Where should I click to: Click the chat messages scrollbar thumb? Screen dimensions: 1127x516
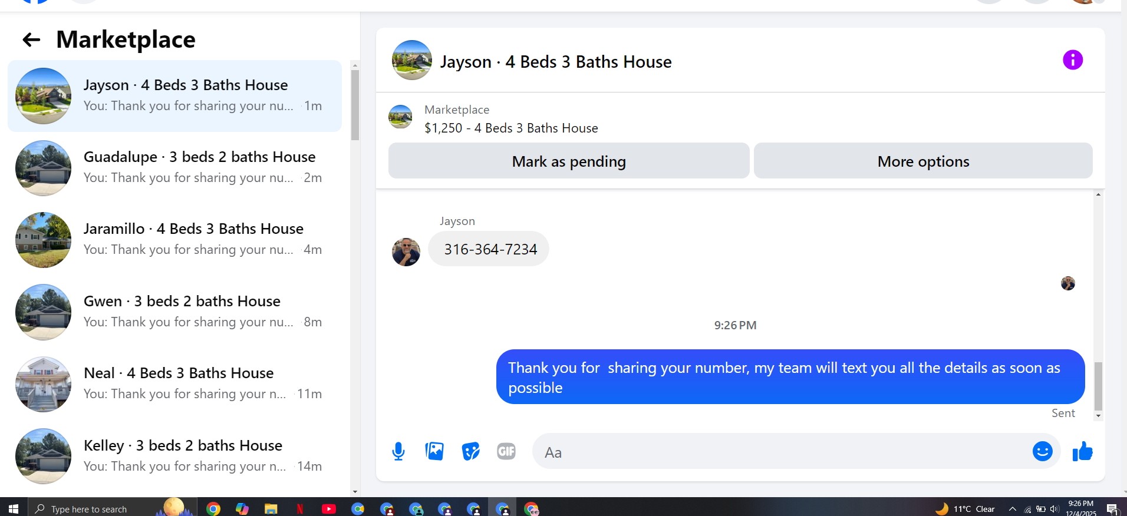point(1098,386)
